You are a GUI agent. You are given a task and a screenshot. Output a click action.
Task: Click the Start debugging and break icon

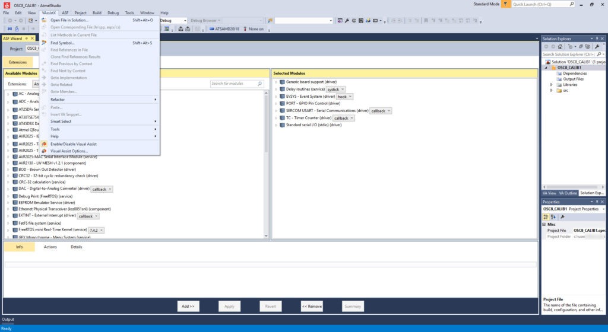(x=9, y=29)
